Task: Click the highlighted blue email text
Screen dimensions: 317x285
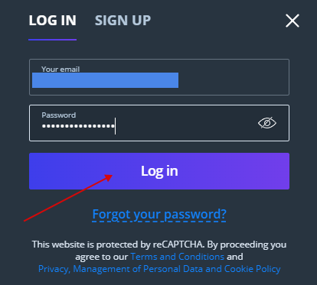Action: tap(105, 80)
